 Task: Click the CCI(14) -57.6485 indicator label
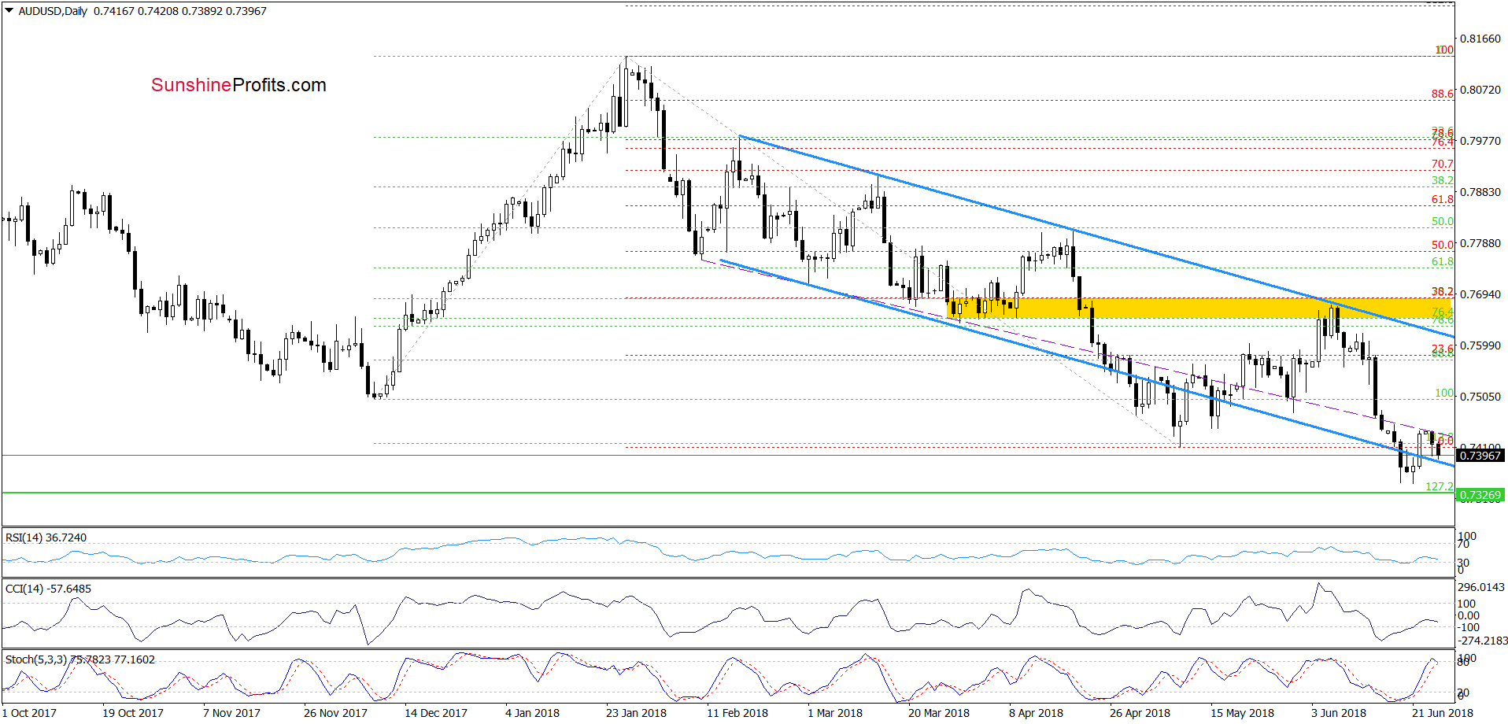click(48, 589)
